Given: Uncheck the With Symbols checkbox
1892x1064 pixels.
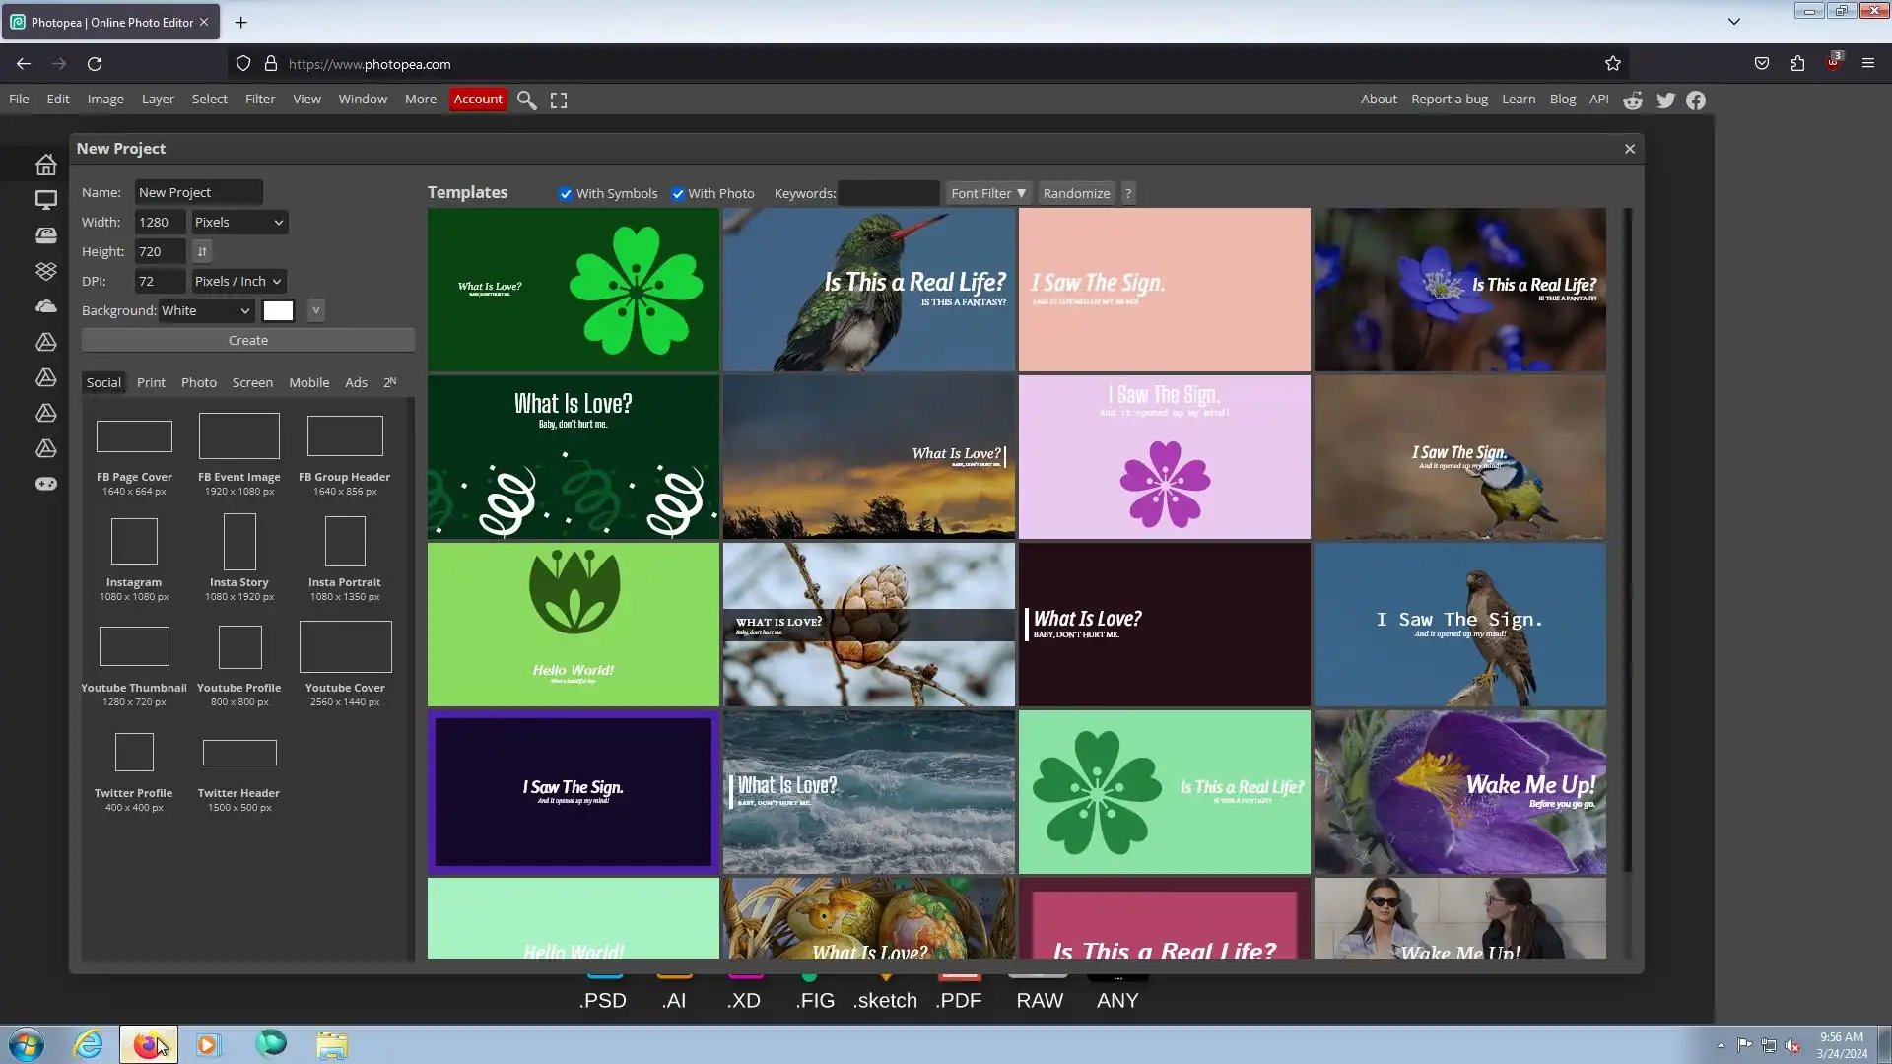Looking at the screenshot, I should pyautogui.click(x=566, y=194).
